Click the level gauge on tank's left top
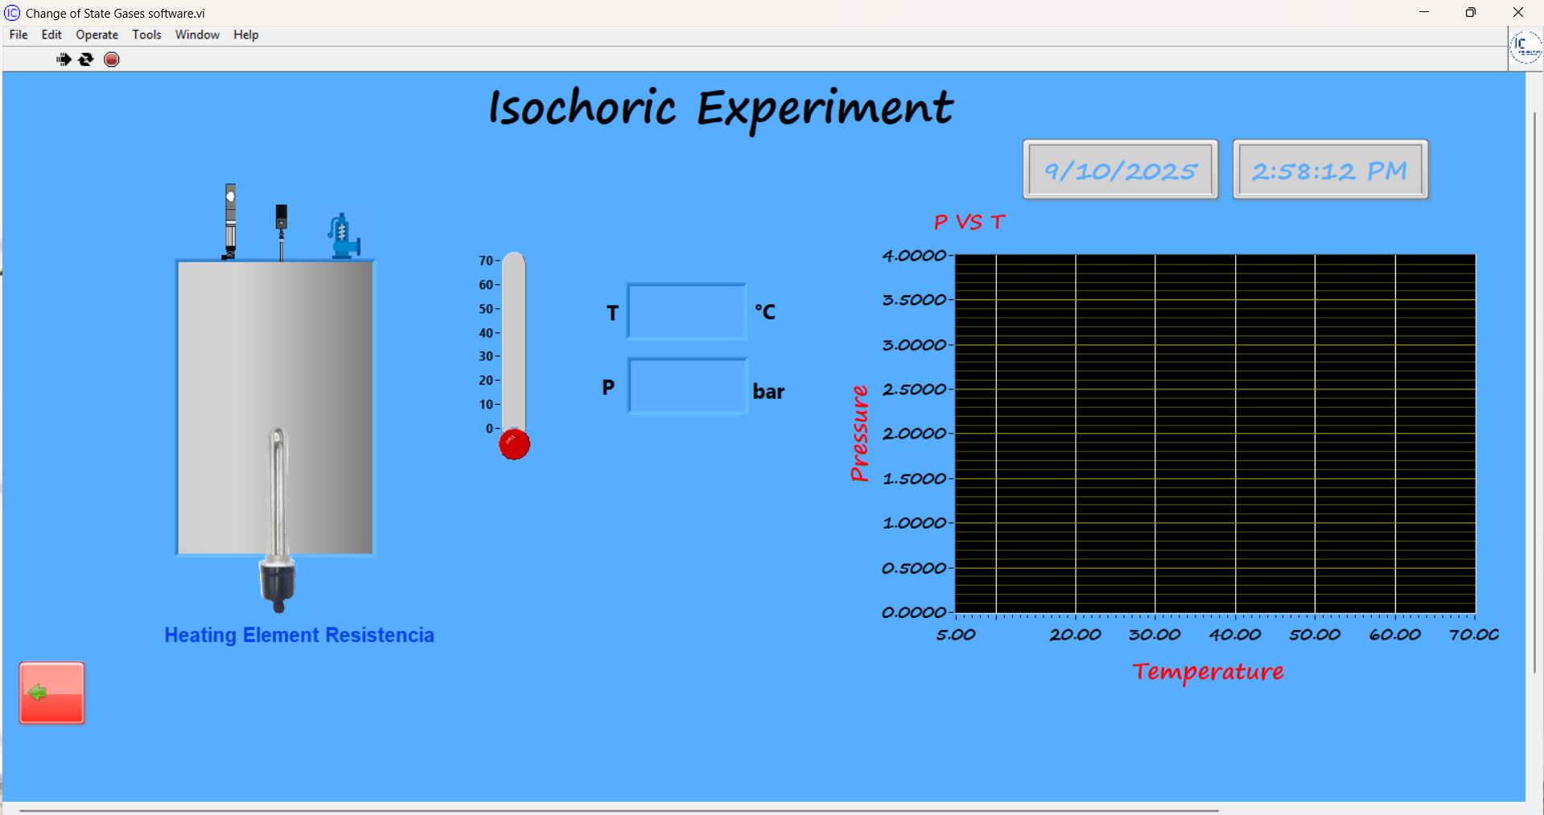 coord(230,220)
